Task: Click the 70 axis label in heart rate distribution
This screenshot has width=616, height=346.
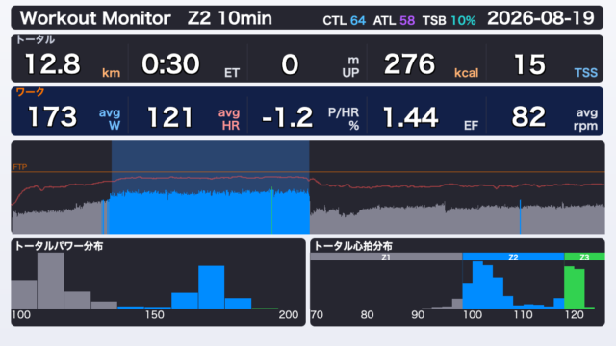Action: click(317, 314)
